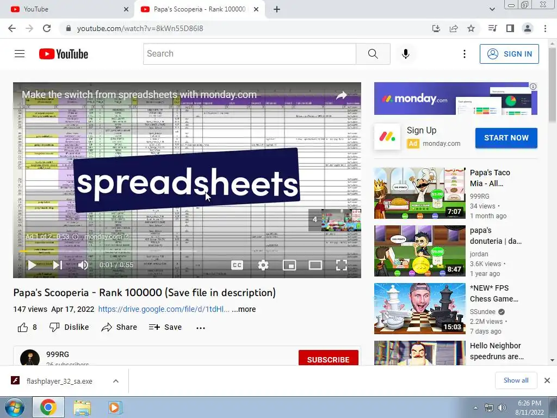Visit monday.com link in ad overlay
The width and height of the screenshot is (557, 418).
tap(106, 237)
